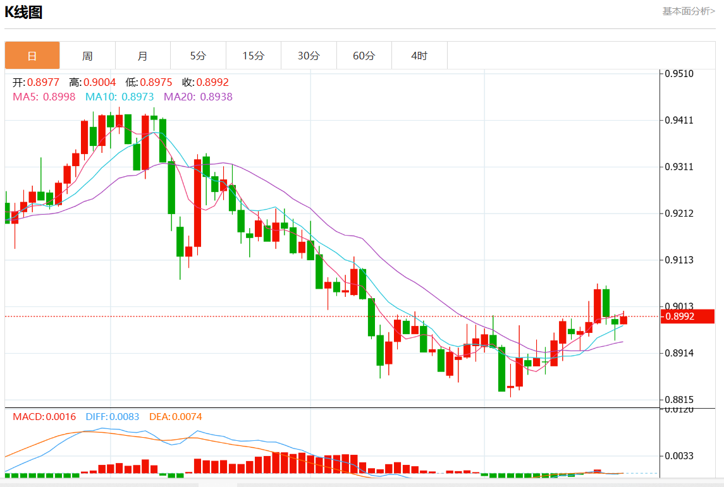Open the 4时 interval tab
This screenshot has width=724, height=487.
tap(419, 56)
